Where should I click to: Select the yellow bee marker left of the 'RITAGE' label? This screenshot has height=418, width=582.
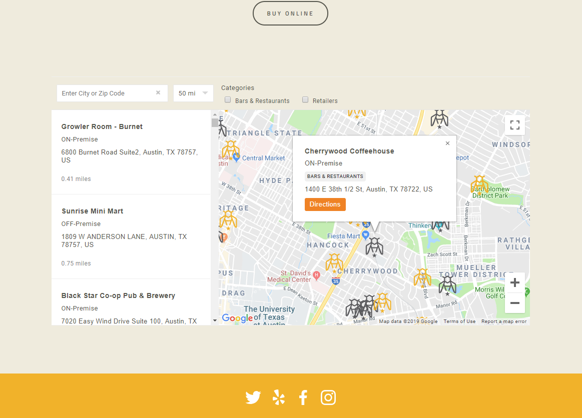click(228, 220)
